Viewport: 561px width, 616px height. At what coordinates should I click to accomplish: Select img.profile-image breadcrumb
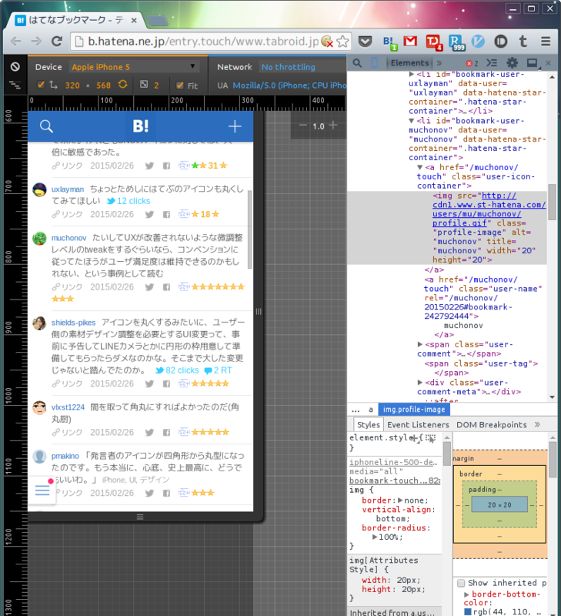click(x=414, y=410)
